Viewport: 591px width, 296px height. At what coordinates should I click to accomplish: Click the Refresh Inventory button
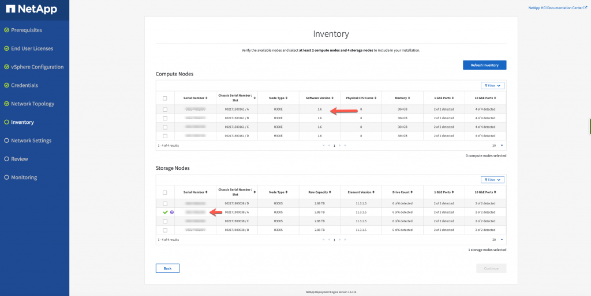click(484, 65)
